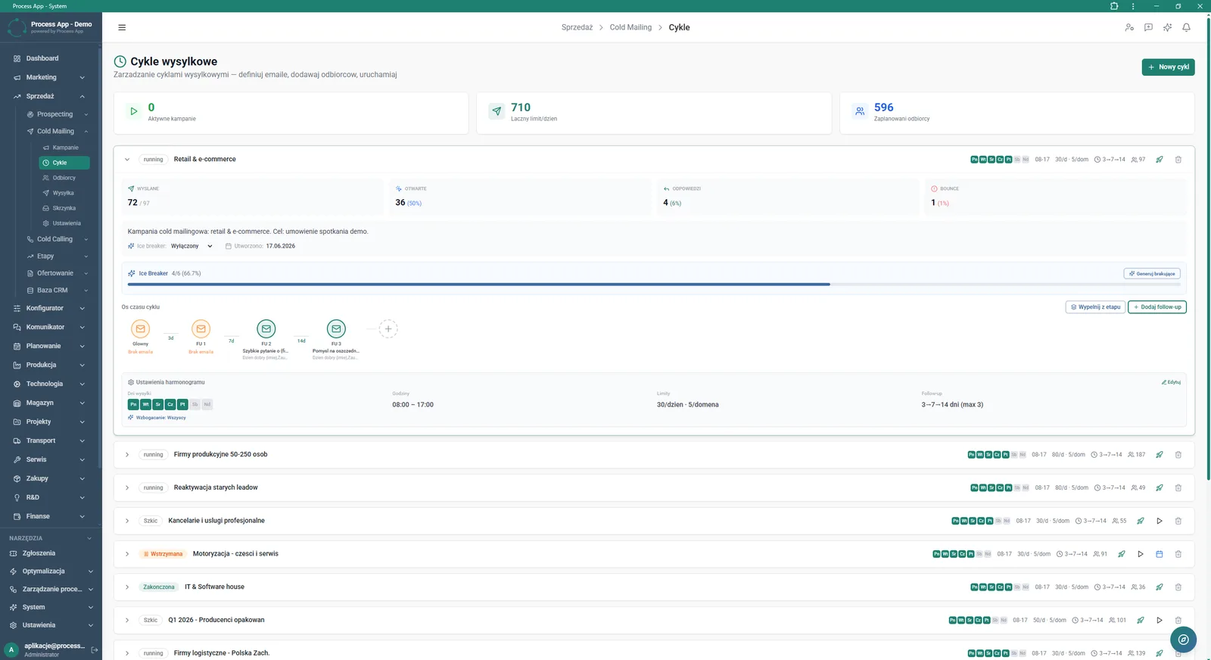Click the Nowy cykl button
This screenshot has height=660, width=1211.
pyautogui.click(x=1168, y=67)
